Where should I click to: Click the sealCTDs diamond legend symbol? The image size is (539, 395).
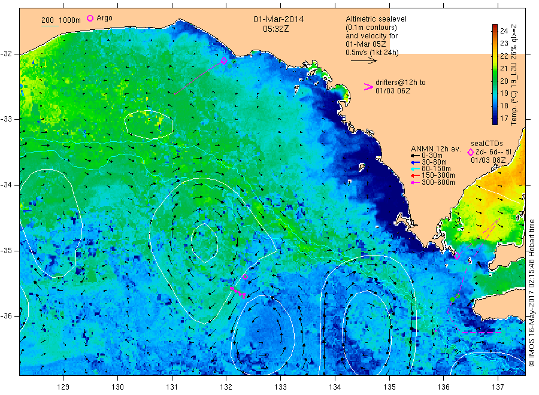point(471,152)
